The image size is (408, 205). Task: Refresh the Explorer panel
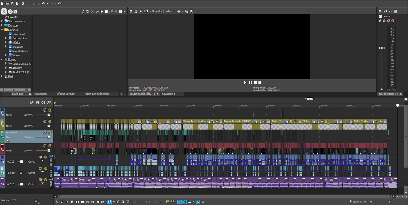(87, 11)
